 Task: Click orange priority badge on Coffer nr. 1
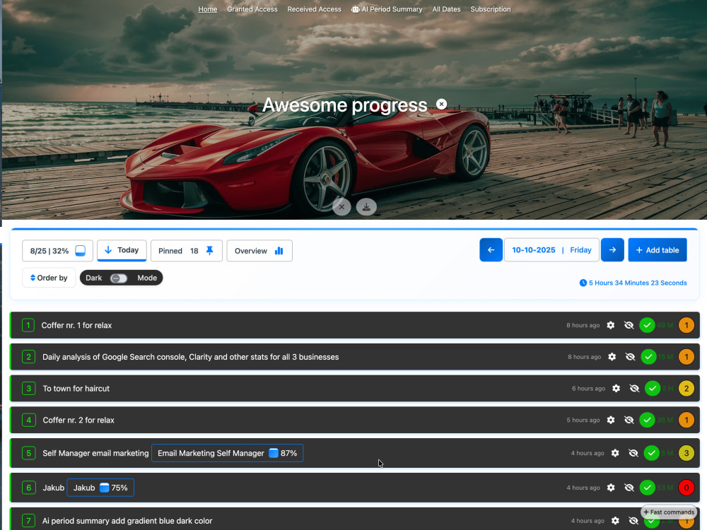[x=686, y=325]
